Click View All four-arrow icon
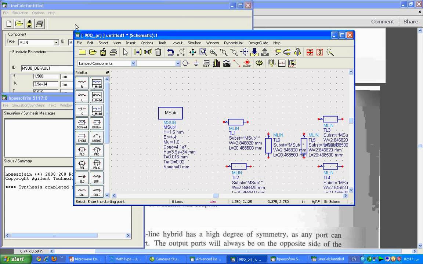 [193, 52]
